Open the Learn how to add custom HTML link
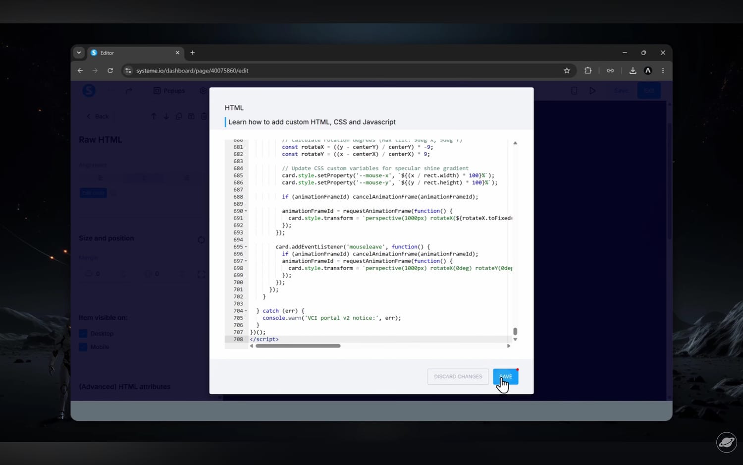The height and width of the screenshot is (465, 743). point(312,122)
